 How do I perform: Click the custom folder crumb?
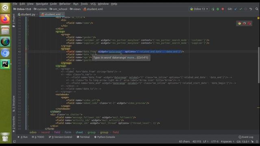click(x=40, y=9)
